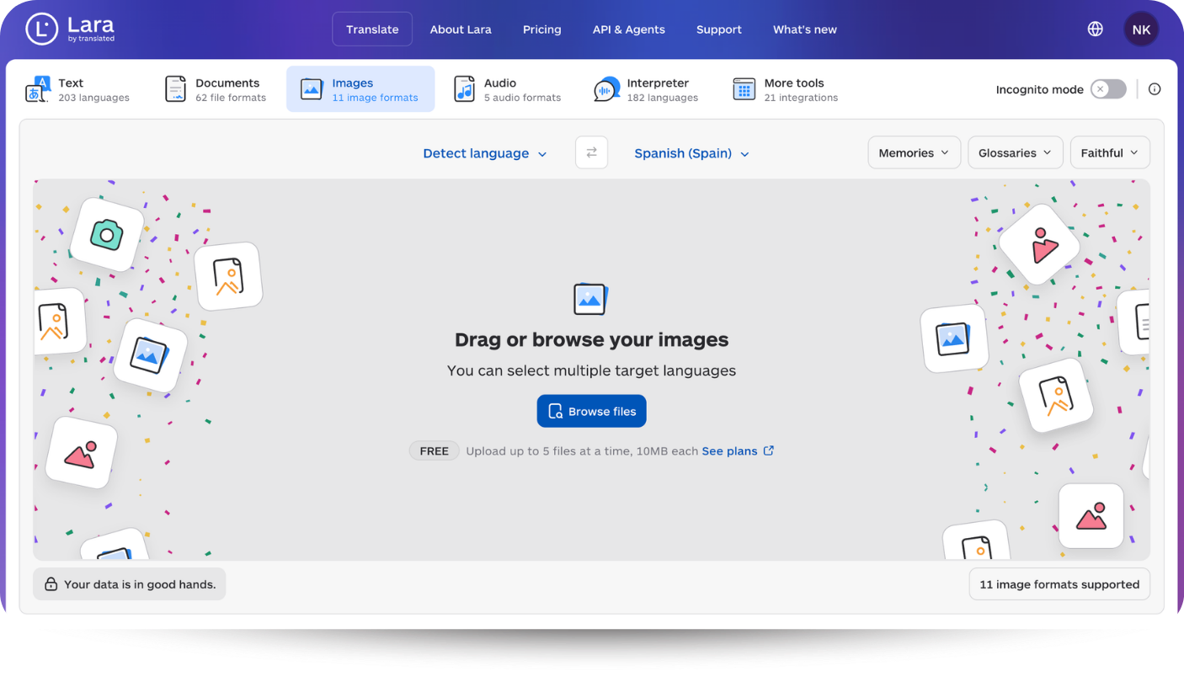The width and height of the screenshot is (1184, 682).
Task: Click the FREE plan badge
Action: [x=434, y=451]
